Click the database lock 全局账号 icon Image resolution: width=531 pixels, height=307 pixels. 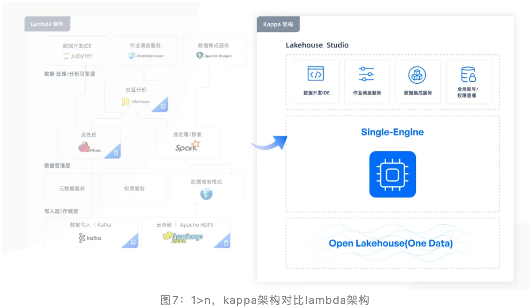[468, 74]
